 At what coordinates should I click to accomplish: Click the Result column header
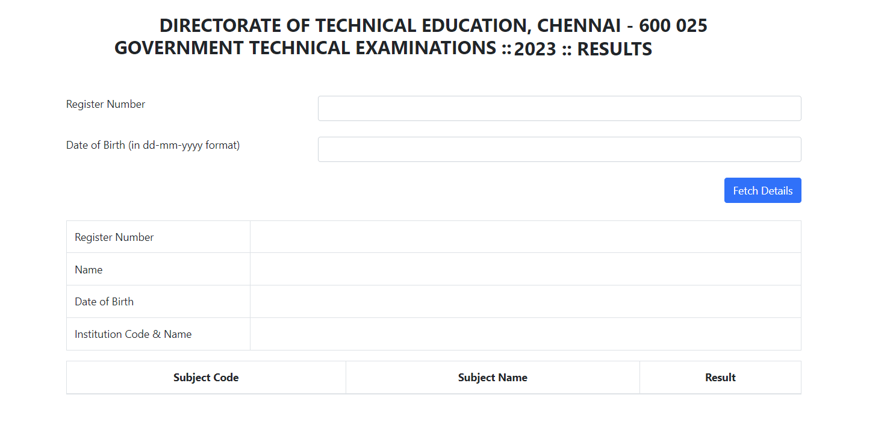720,378
